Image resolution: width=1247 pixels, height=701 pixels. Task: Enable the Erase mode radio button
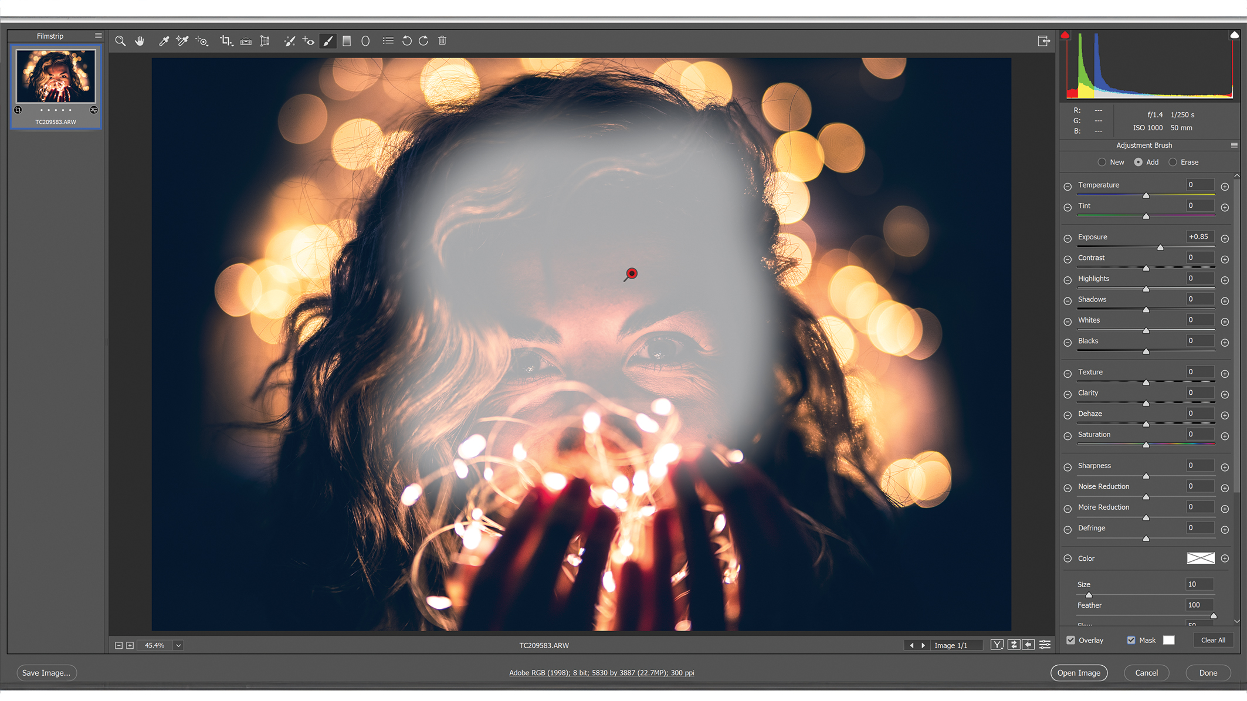(x=1173, y=162)
